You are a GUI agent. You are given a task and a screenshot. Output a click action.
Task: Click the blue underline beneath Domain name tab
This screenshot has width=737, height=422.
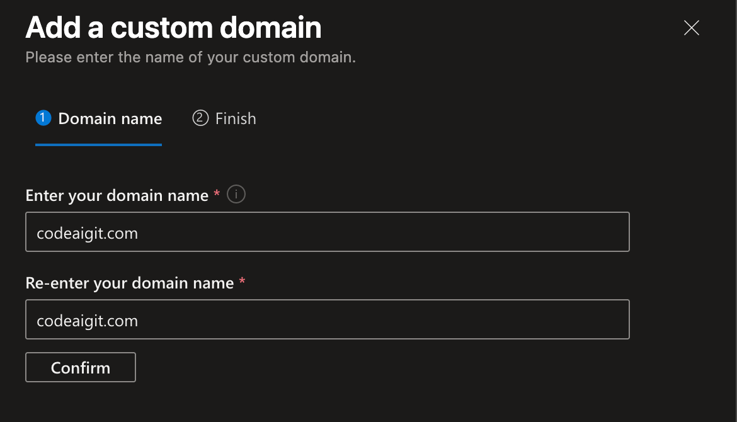pos(99,145)
